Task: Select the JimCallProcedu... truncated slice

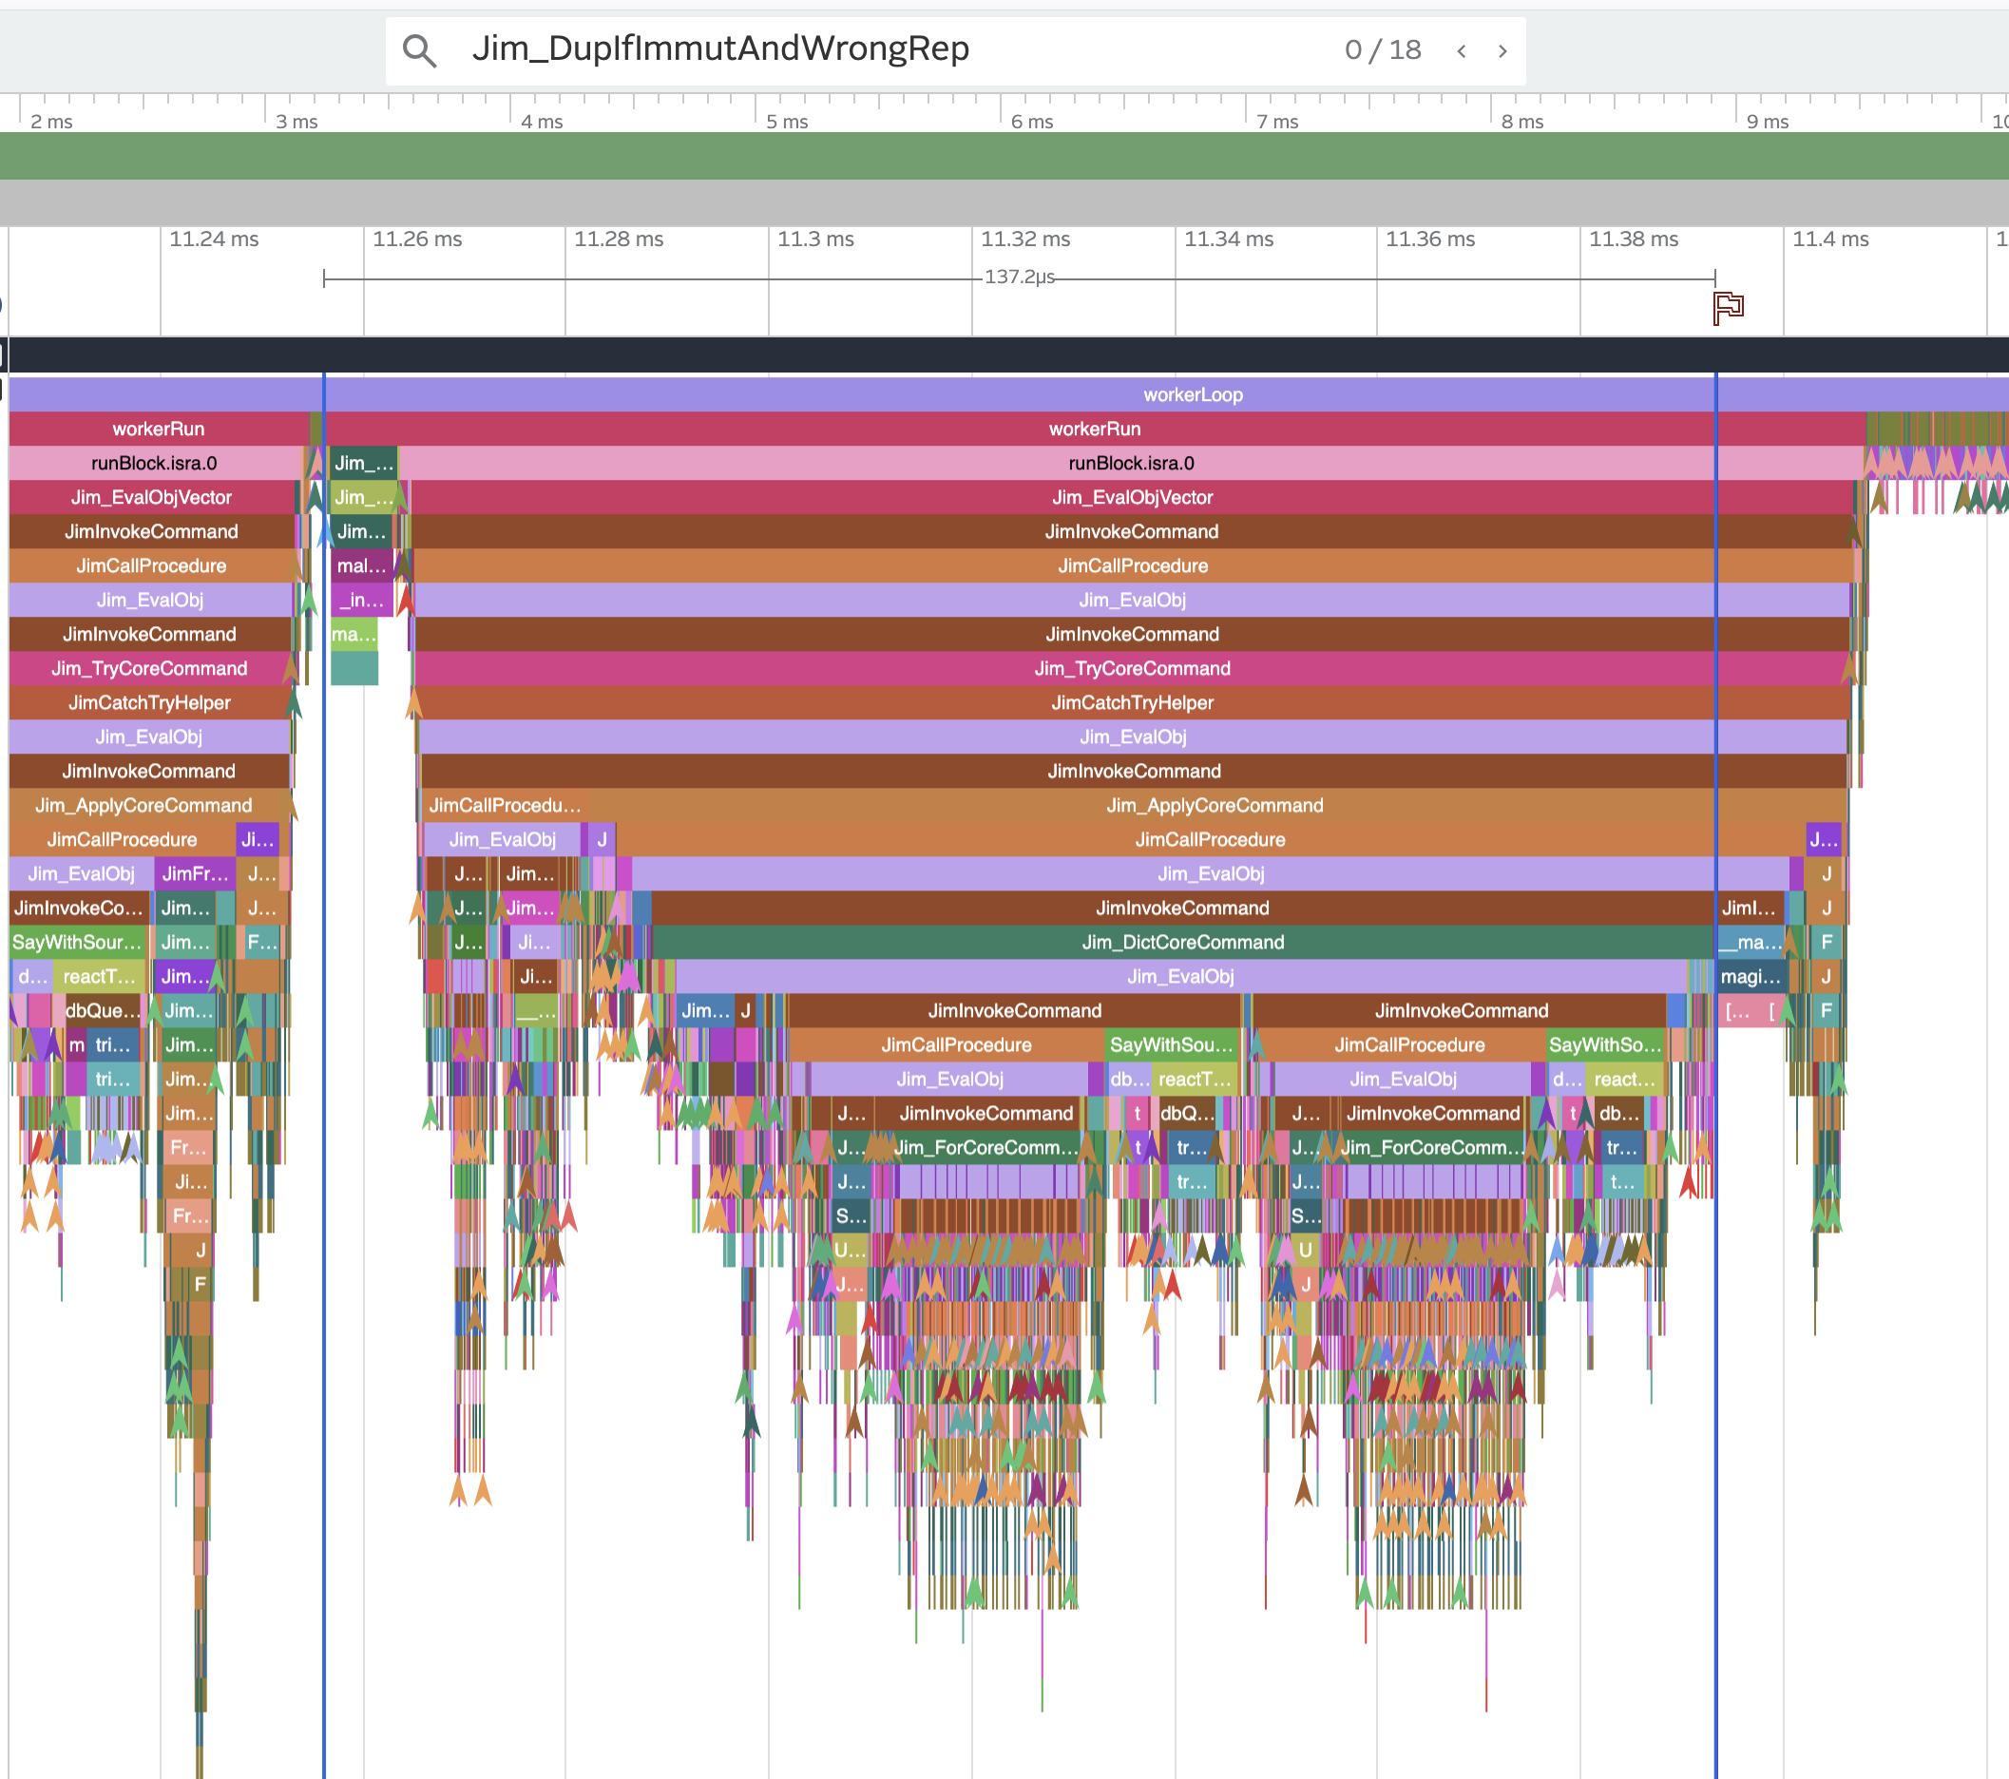Action: (506, 805)
